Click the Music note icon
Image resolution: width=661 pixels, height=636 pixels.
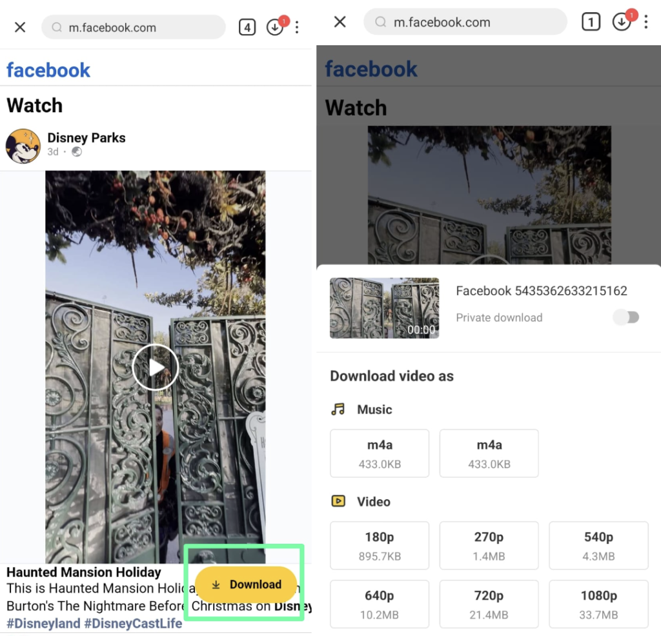(x=338, y=409)
